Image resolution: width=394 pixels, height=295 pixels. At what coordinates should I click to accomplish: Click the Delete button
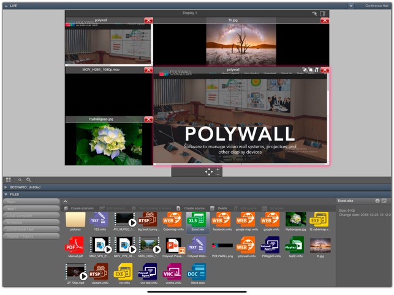click(x=219, y=208)
